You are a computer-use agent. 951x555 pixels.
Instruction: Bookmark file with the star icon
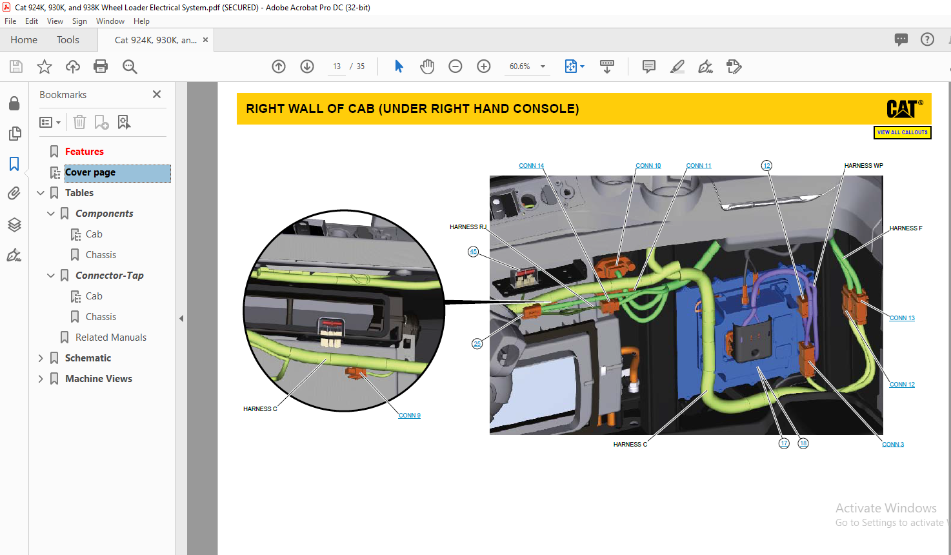point(45,66)
